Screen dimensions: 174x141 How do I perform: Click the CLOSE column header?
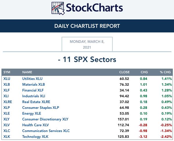point(124,72)
